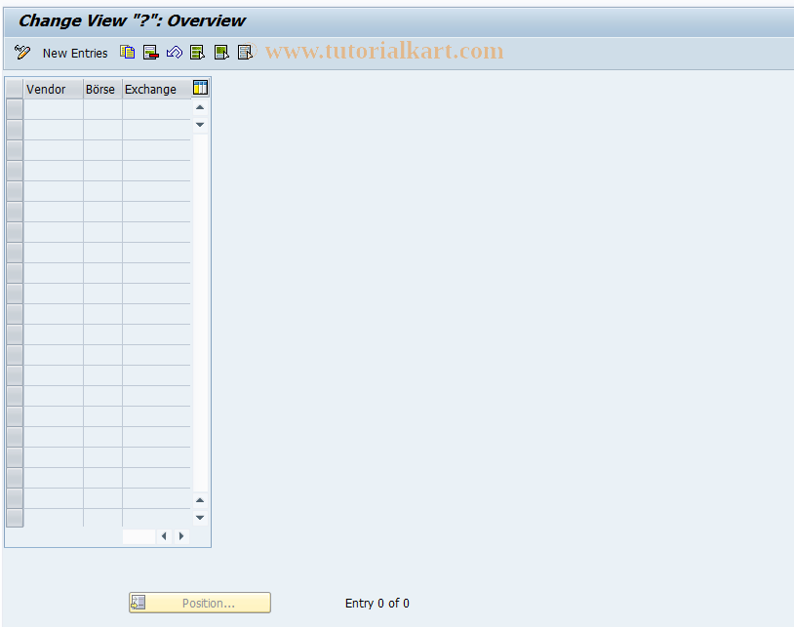
Task: Open table column configuration icon
Action: 200,88
